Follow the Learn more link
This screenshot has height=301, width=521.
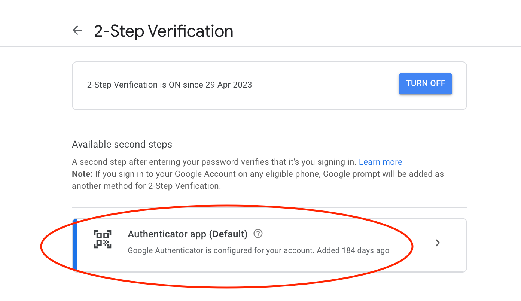click(x=380, y=162)
